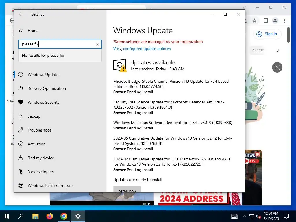Click the 'No results for please fix' message

(43, 55)
